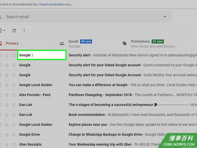Click the tag icon on Promotions tab
Screen dimensions: 197x148
[x=124, y=44]
